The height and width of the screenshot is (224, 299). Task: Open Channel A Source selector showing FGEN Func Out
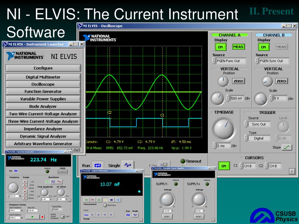pyautogui.click(x=229, y=61)
